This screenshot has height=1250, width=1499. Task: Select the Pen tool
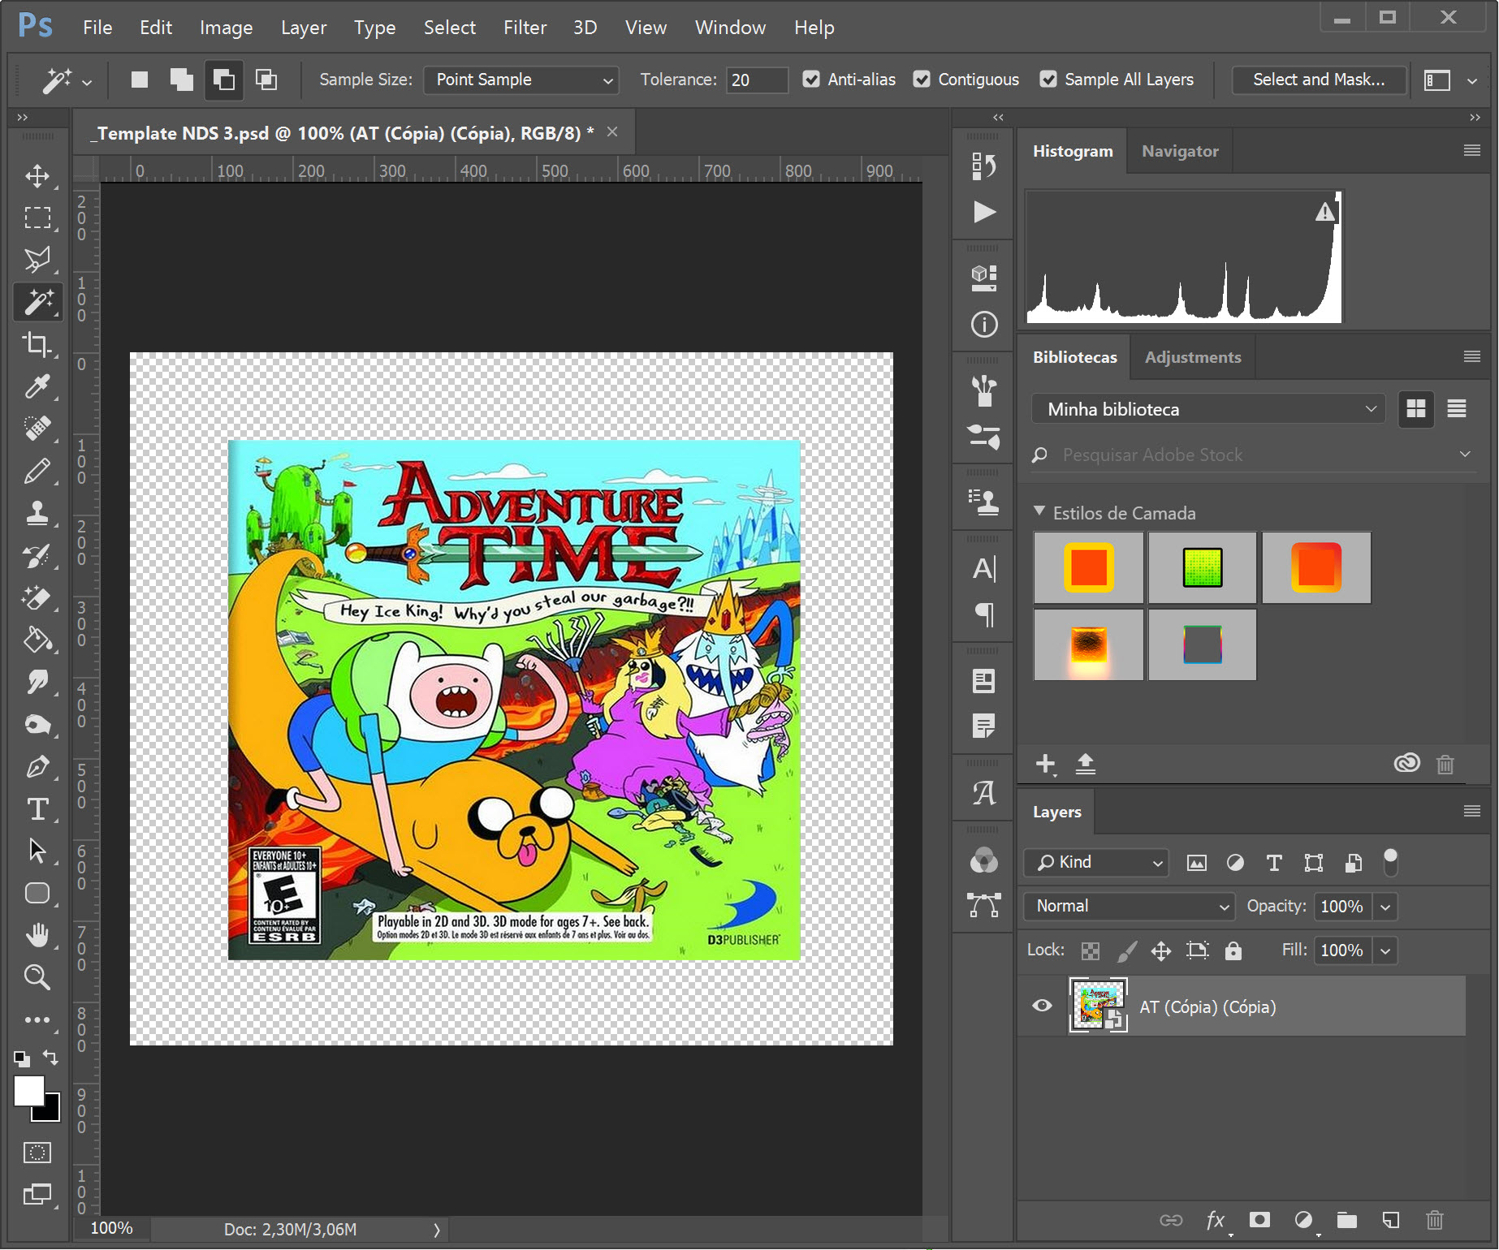[37, 767]
